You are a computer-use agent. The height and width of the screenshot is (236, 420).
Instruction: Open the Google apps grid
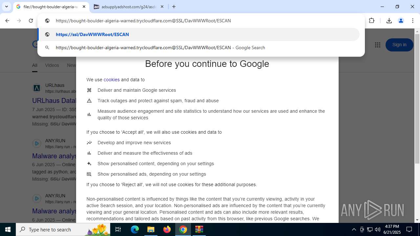pos(378,45)
